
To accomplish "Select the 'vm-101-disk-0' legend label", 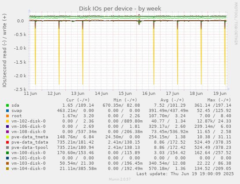I will point(29,158).
